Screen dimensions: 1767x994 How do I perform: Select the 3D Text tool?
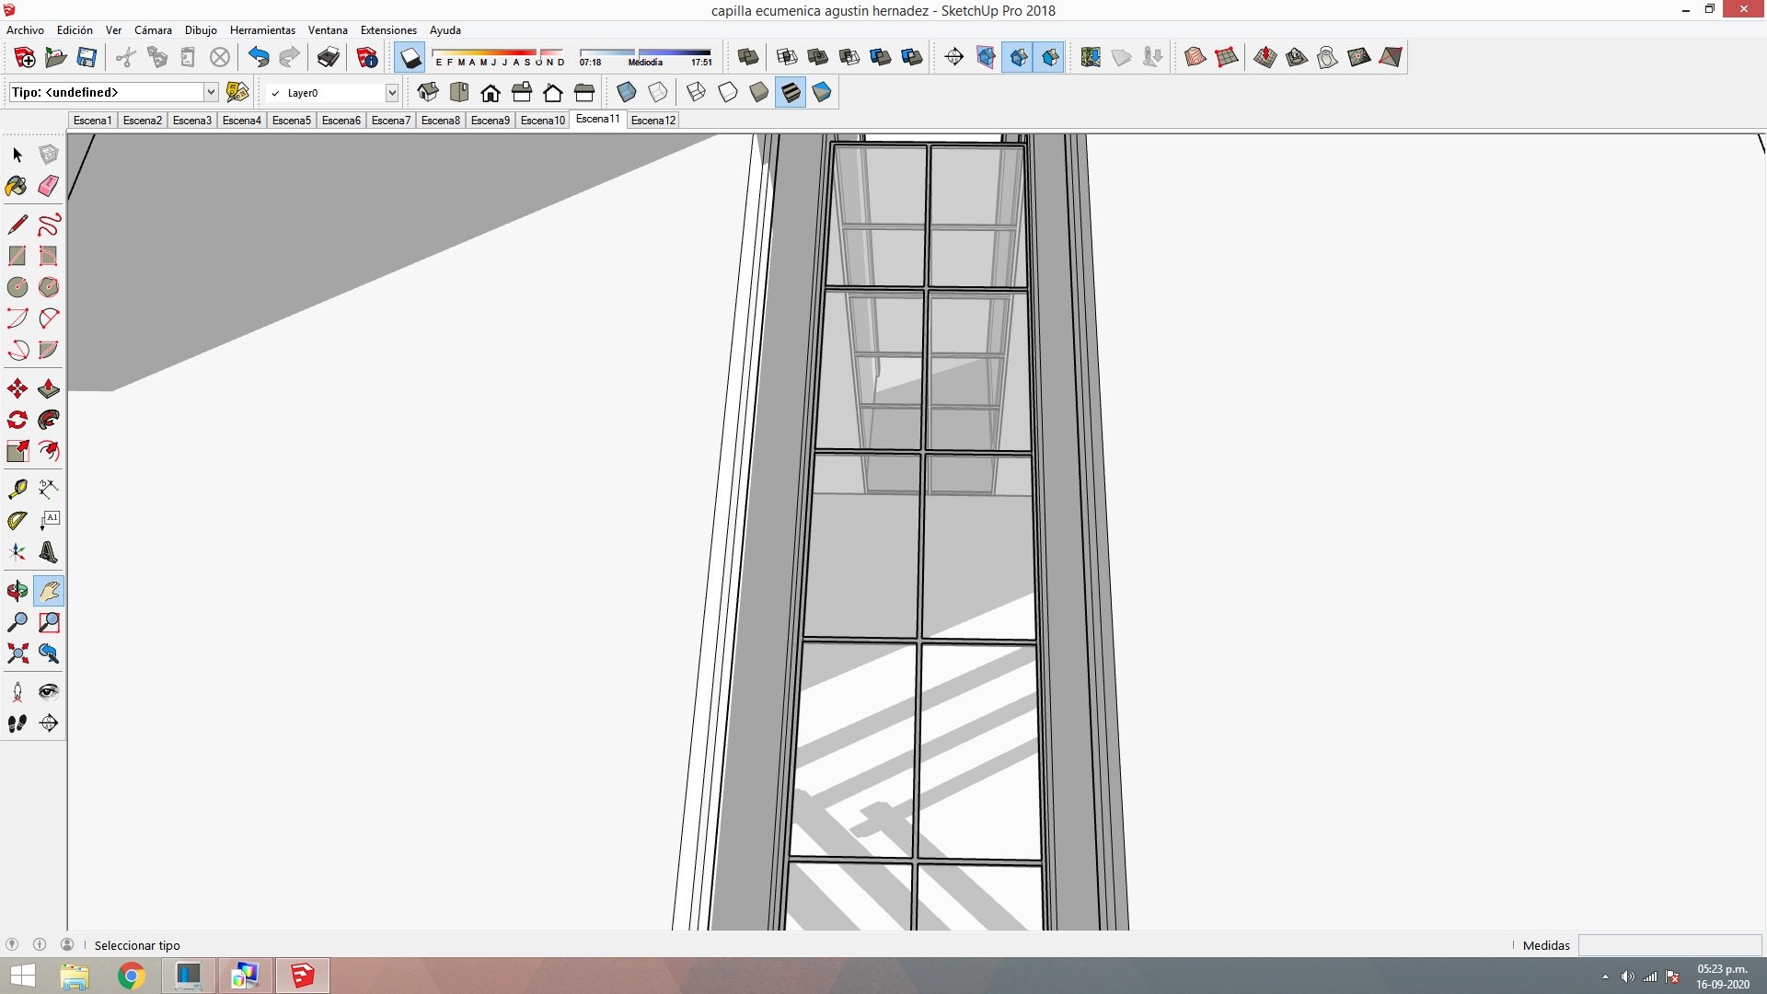point(49,552)
